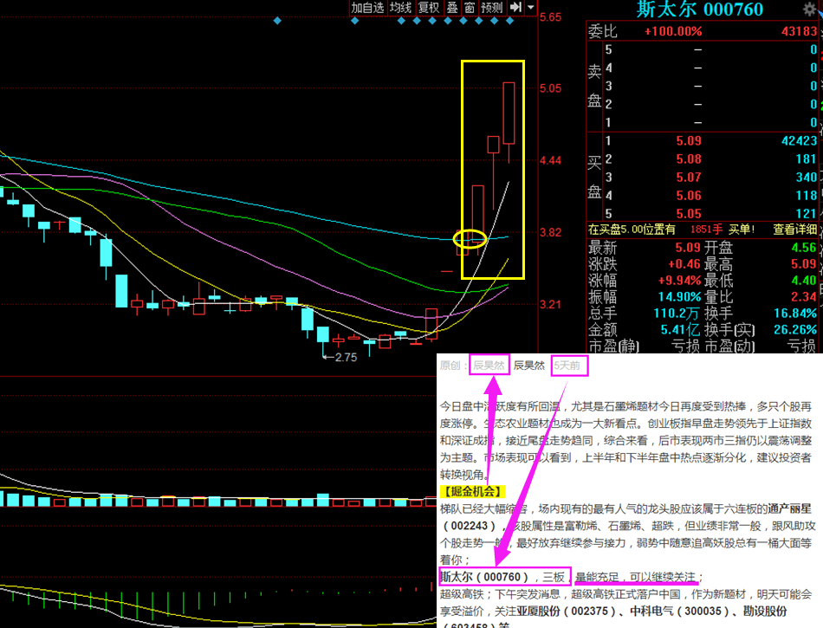This screenshot has width=823, height=628.
Task: Click the 亚厦股份 (002375) stock mention
Action: pos(566,612)
